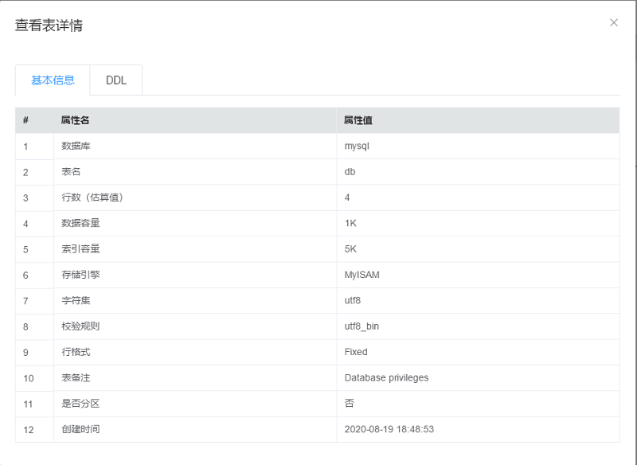Click row number 10 cell
Viewport: 637px width, 465px height.
(34, 378)
